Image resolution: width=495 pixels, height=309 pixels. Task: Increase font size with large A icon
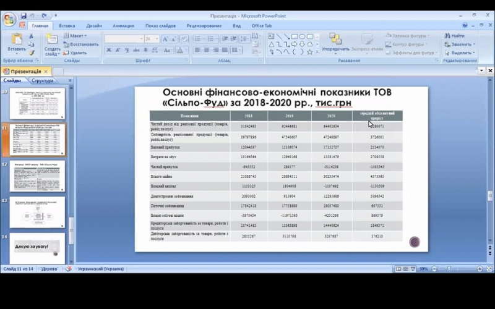pos(165,39)
